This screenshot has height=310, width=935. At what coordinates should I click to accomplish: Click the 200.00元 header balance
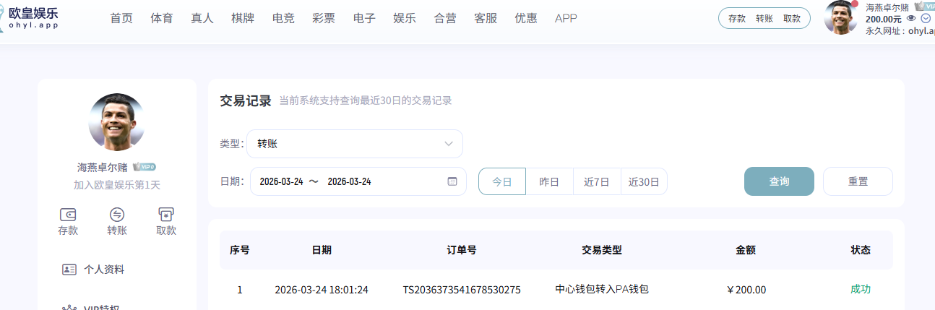click(884, 19)
